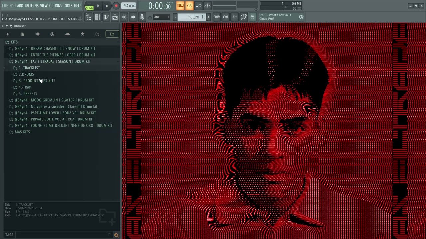This screenshot has height=239, width=426.
Task: Toggle typing keyboard to piano mode
Action: (180, 6)
